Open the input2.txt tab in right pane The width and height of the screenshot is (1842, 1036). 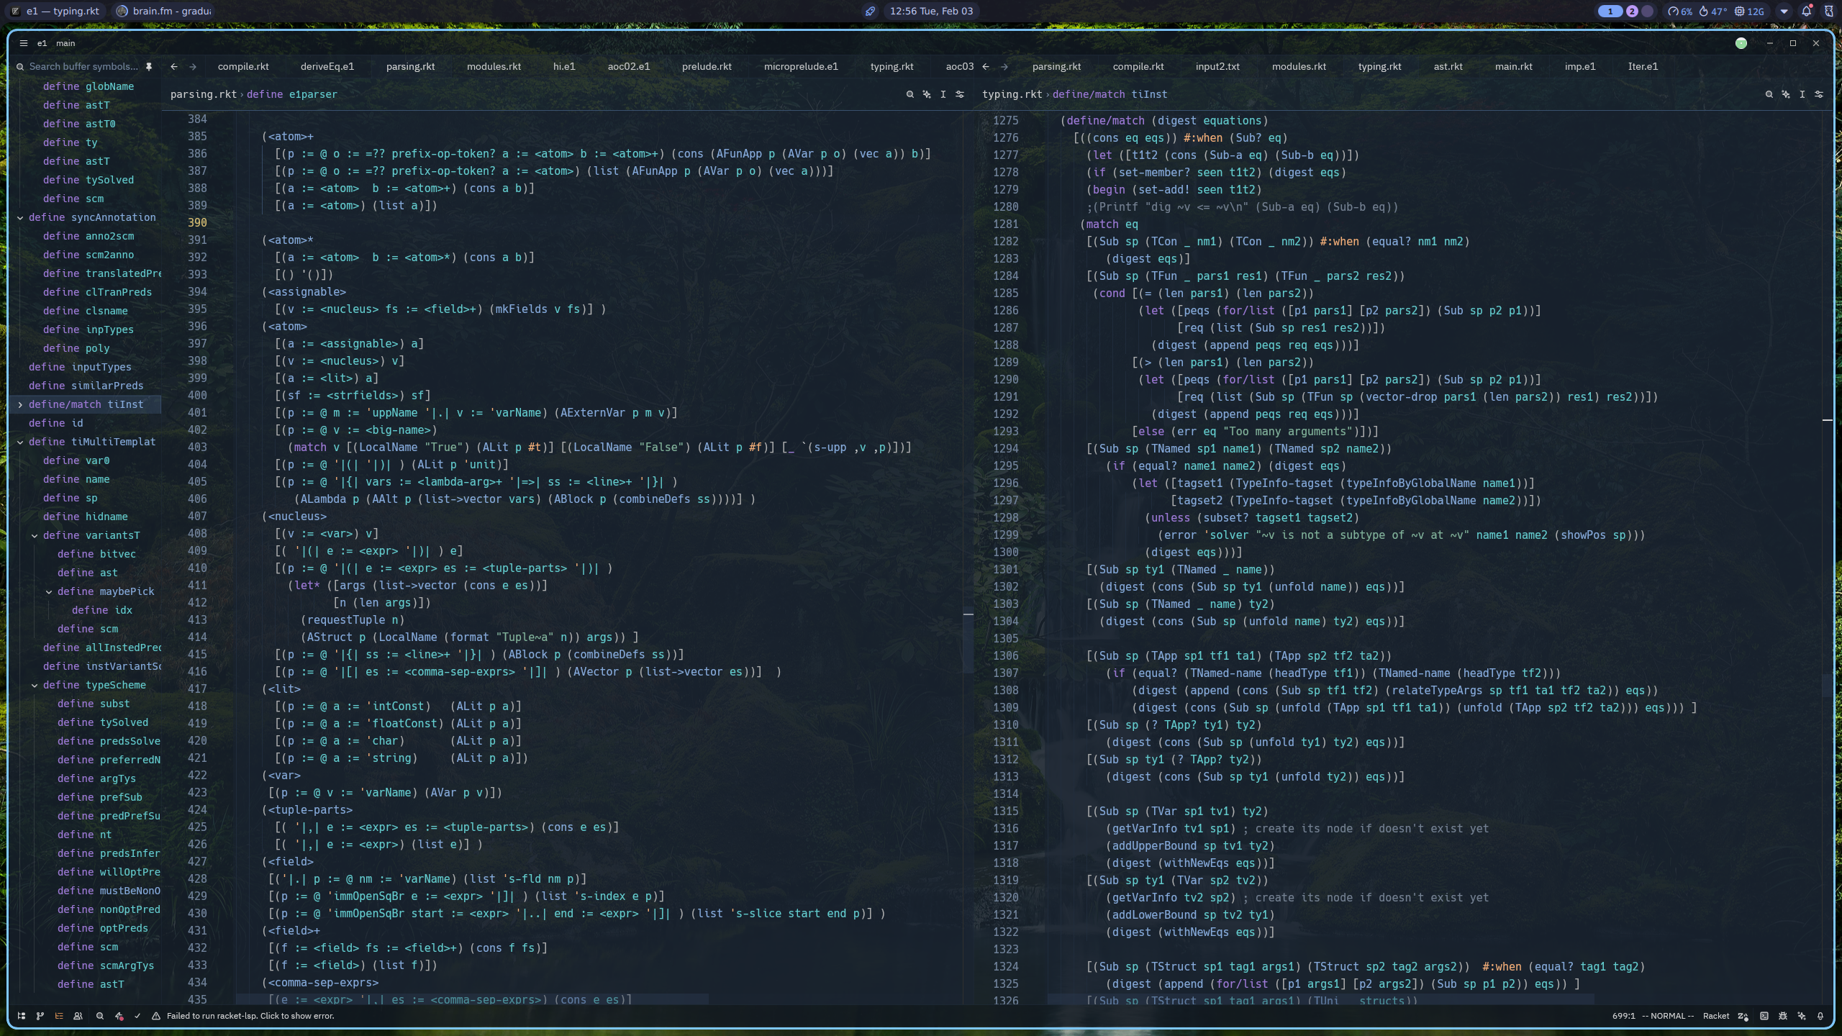pos(1217,66)
